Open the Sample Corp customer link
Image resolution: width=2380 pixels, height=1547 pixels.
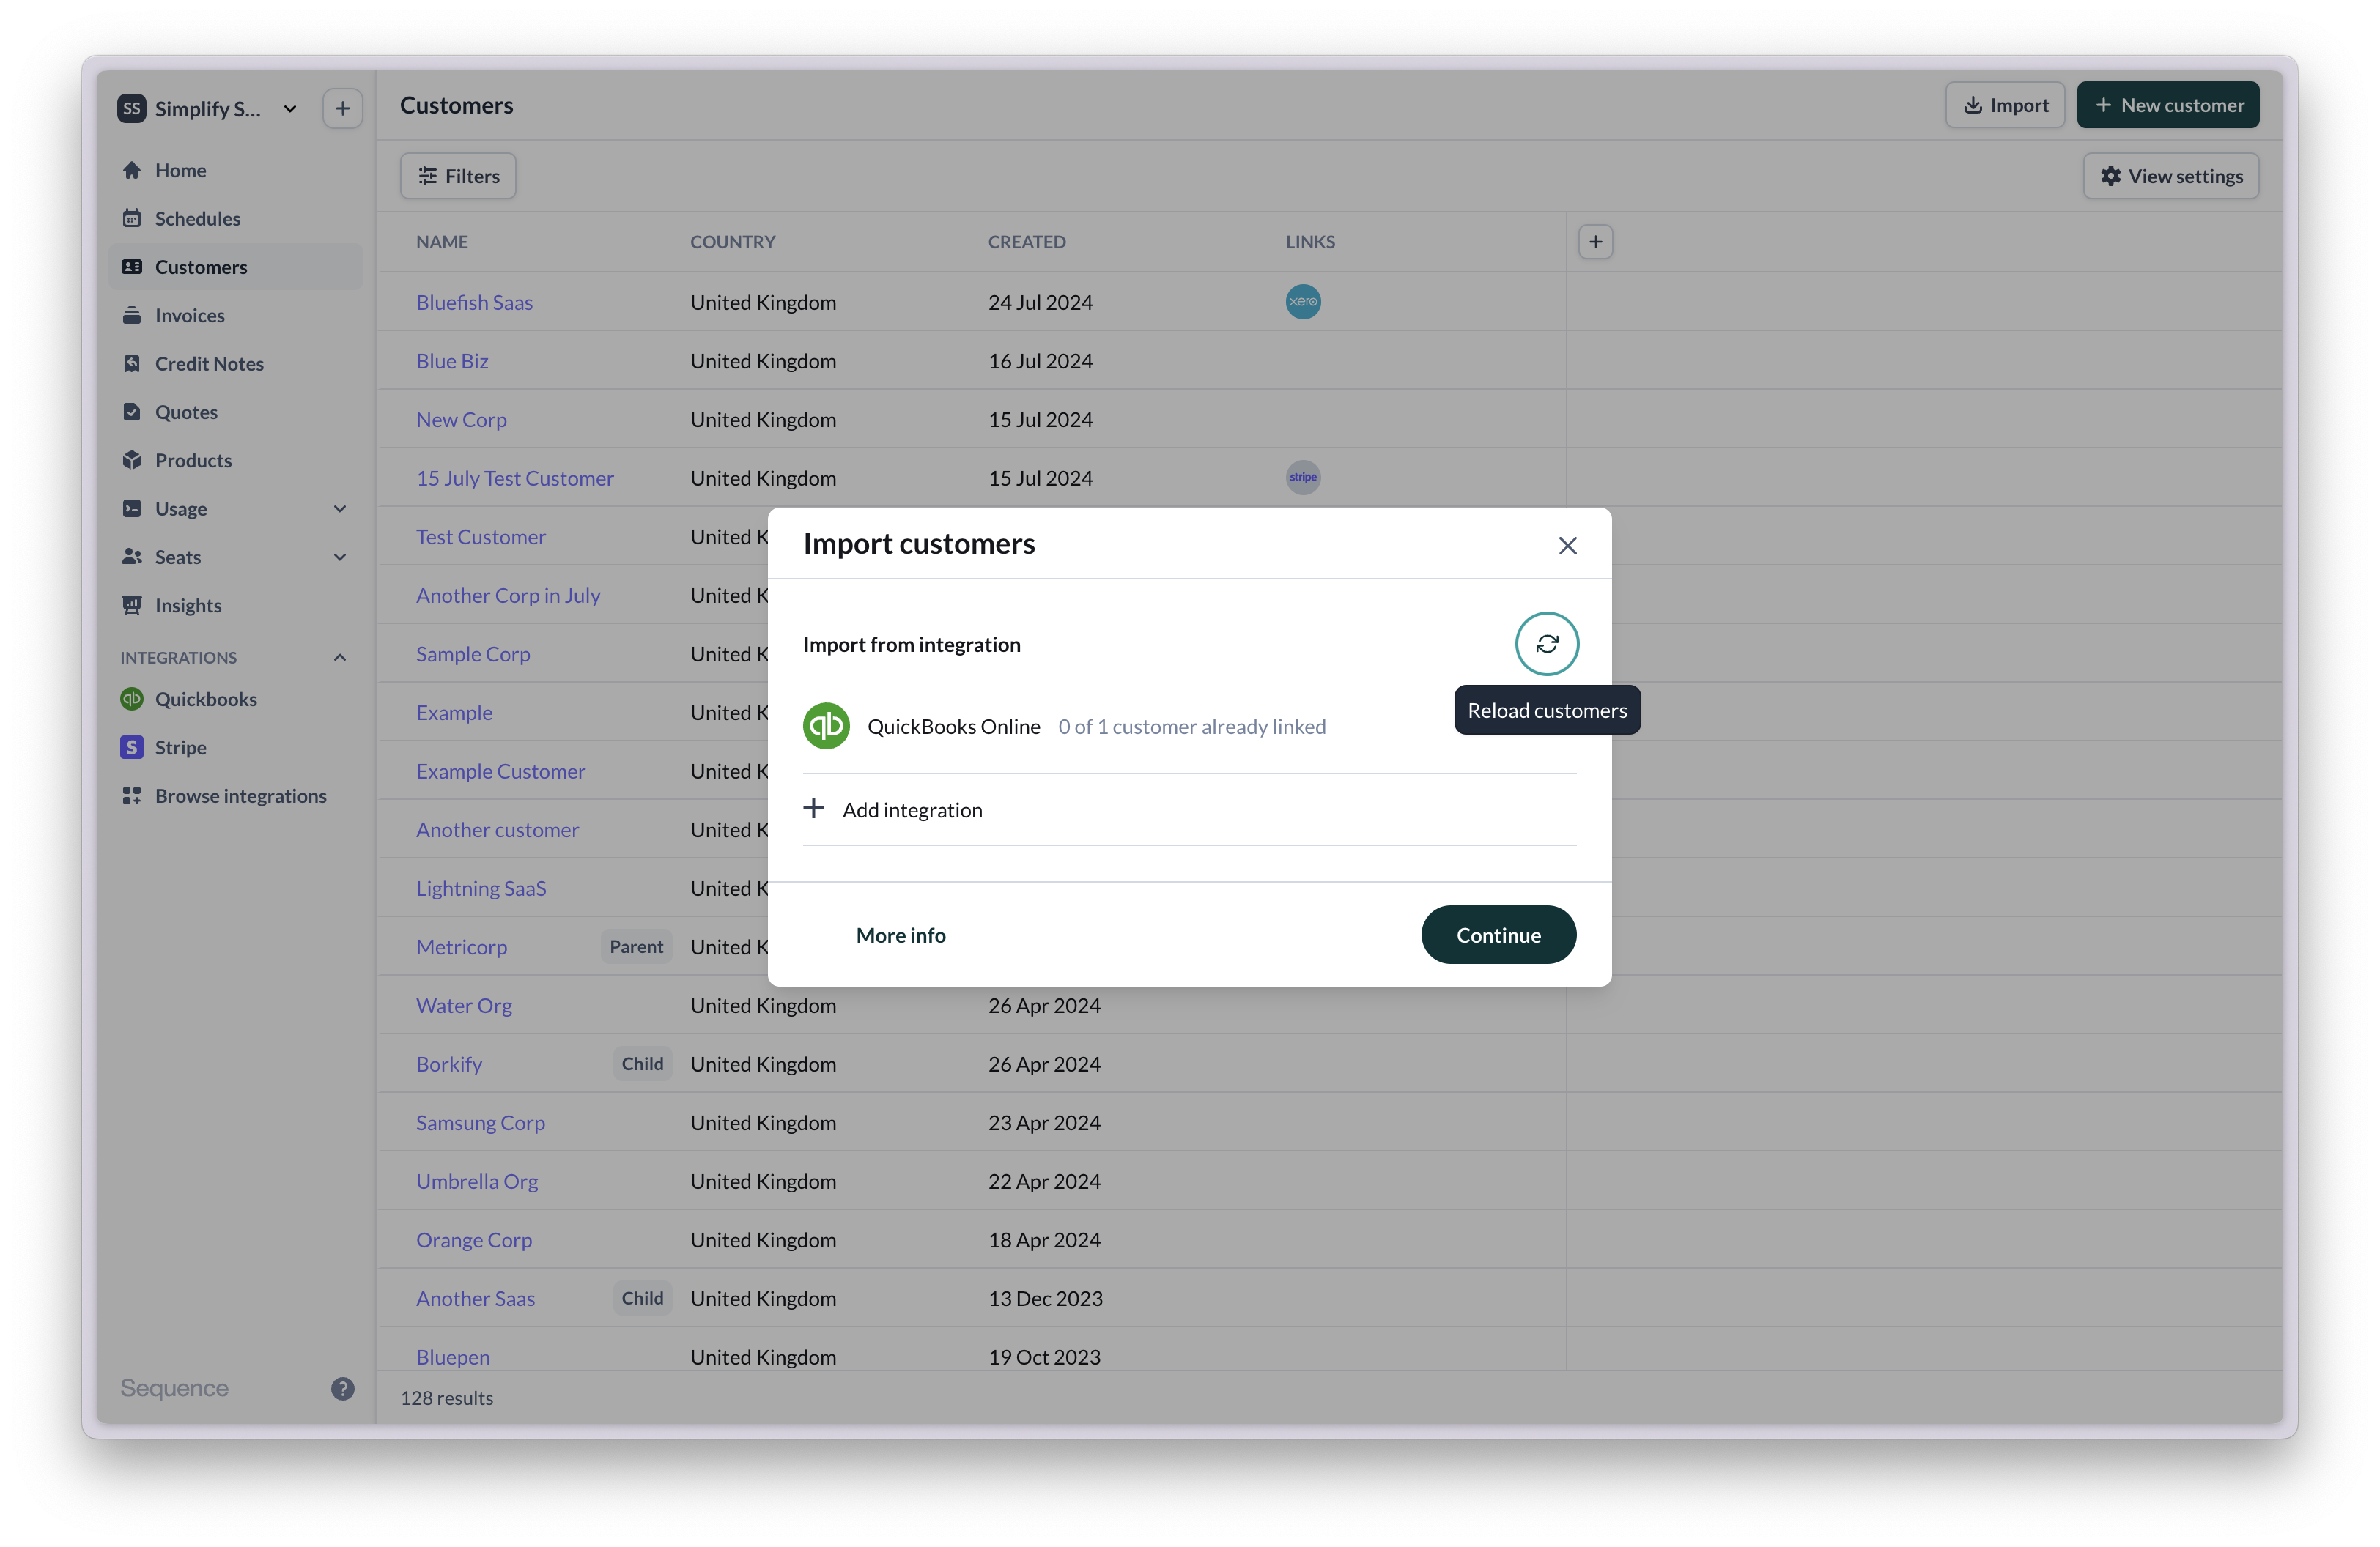pos(473,653)
